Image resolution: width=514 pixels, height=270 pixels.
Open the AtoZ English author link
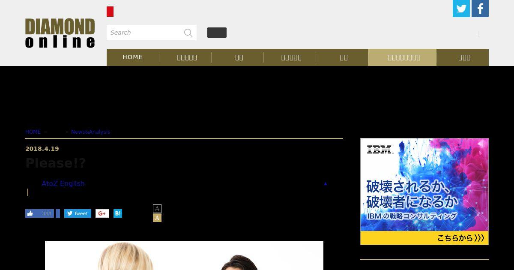[x=63, y=183]
